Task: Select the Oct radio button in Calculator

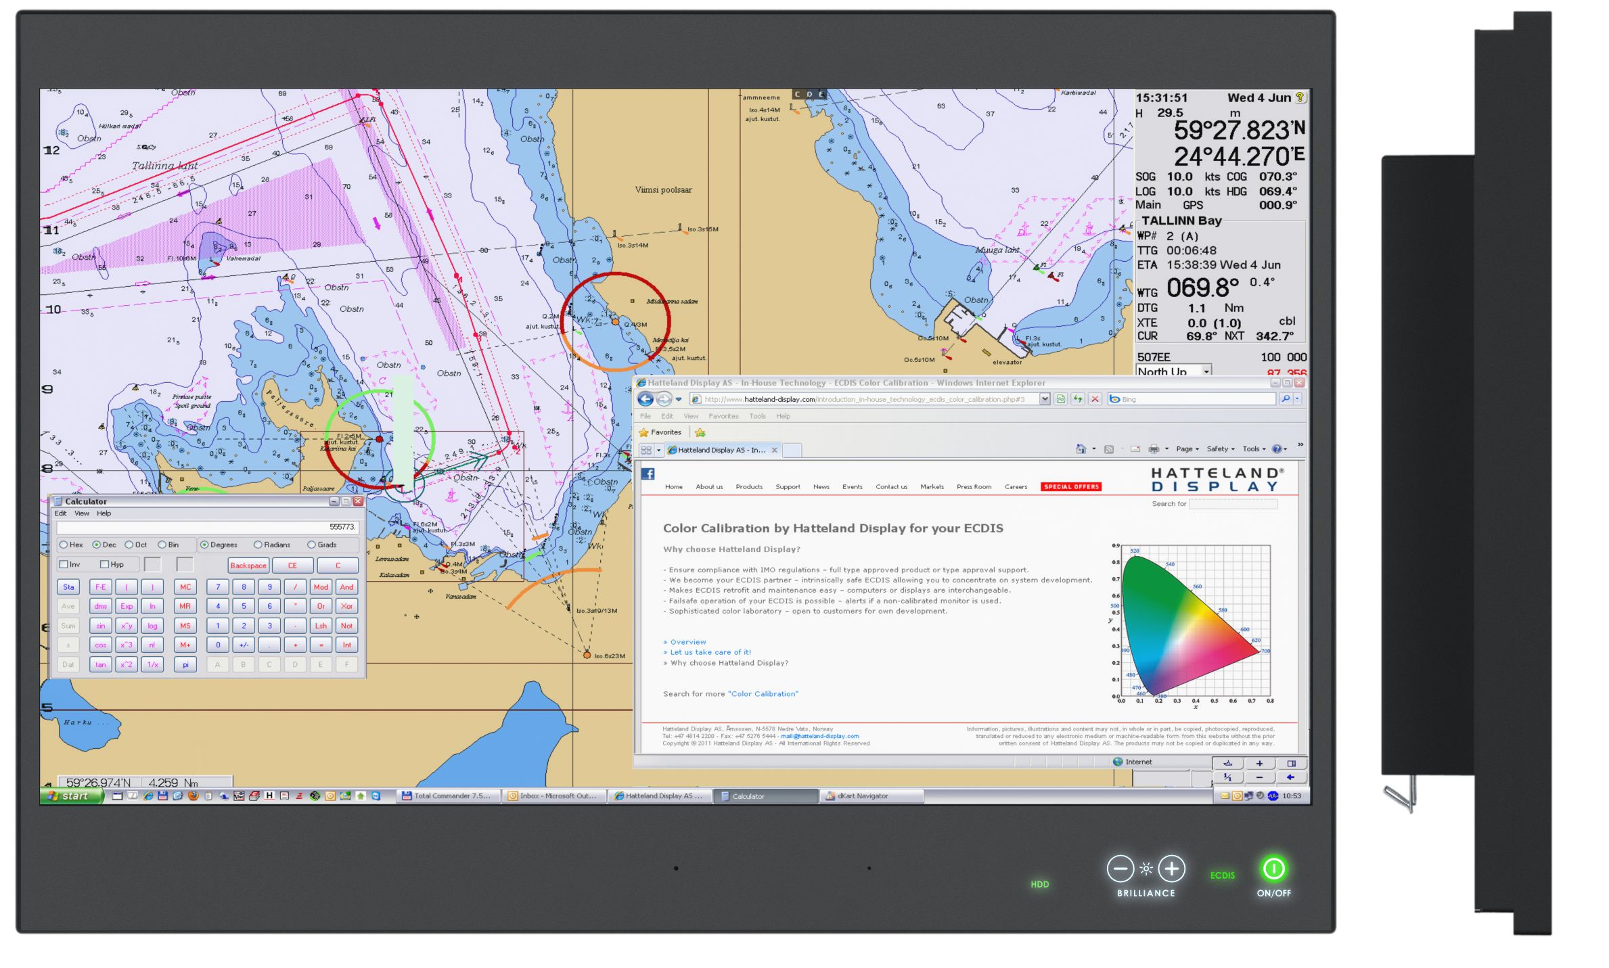Action: pyautogui.click(x=129, y=545)
